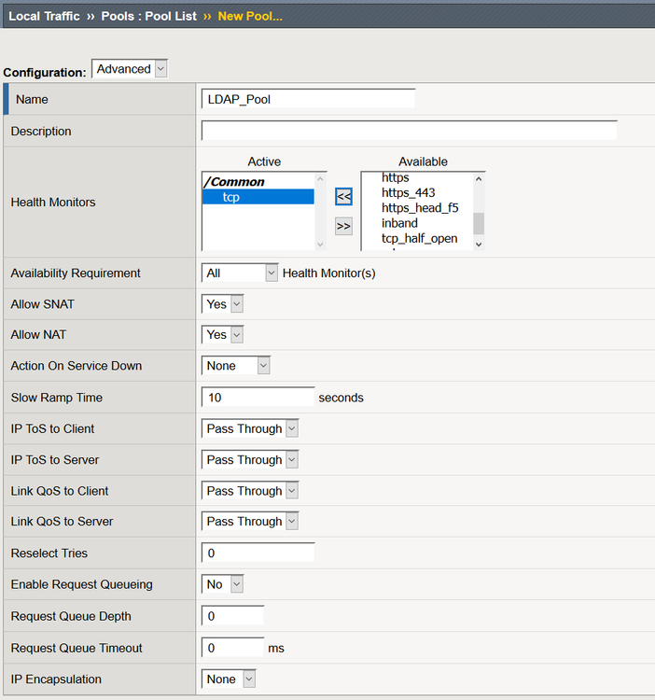
Task: Expand Action On Service Down dropdown
Action: [x=236, y=366]
